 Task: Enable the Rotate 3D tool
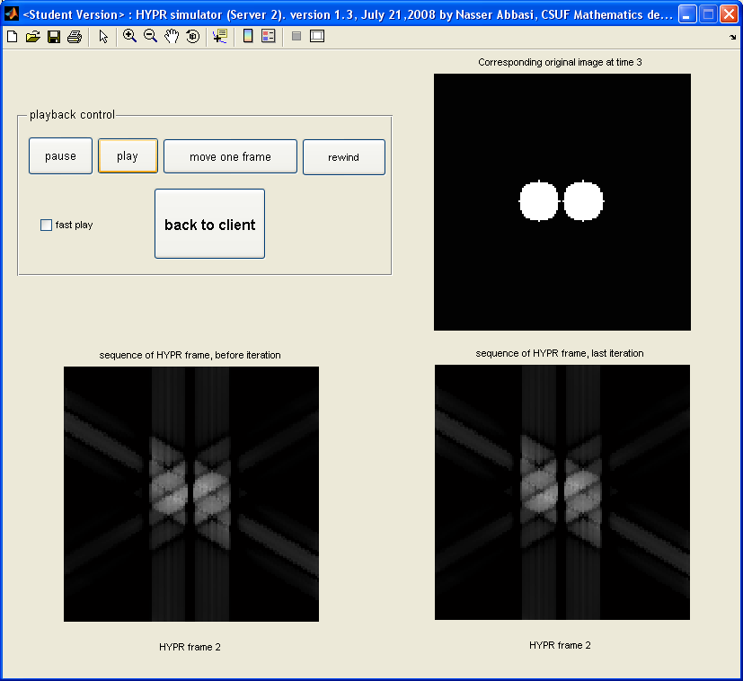pyautogui.click(x=191, y=36)
